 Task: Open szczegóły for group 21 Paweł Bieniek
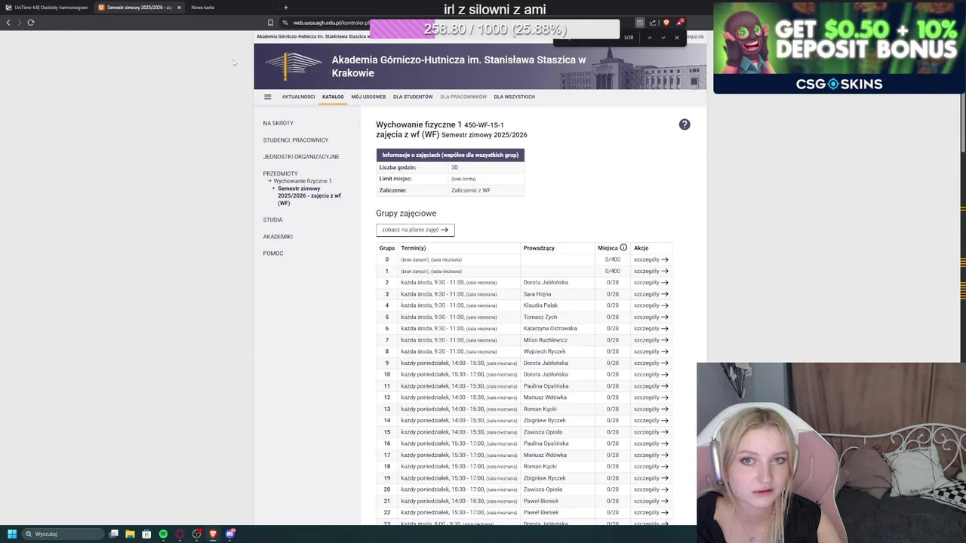pos(651,501)
